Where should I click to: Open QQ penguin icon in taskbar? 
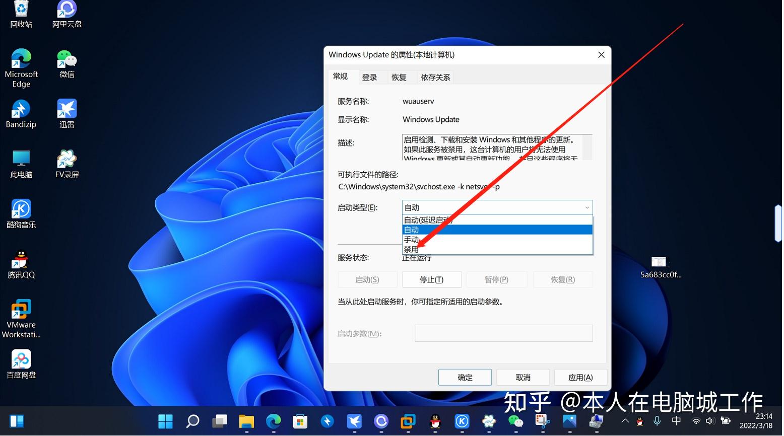[435, 421]
